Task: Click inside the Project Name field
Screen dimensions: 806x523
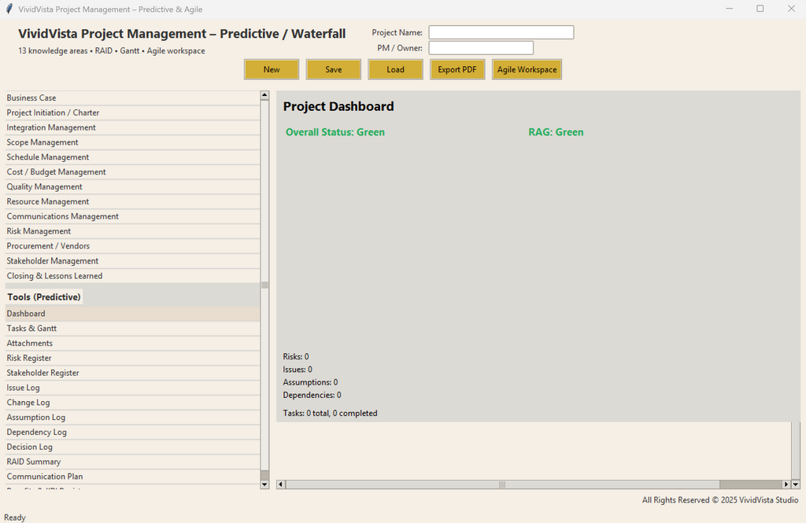Action: (x=501, y=32)
